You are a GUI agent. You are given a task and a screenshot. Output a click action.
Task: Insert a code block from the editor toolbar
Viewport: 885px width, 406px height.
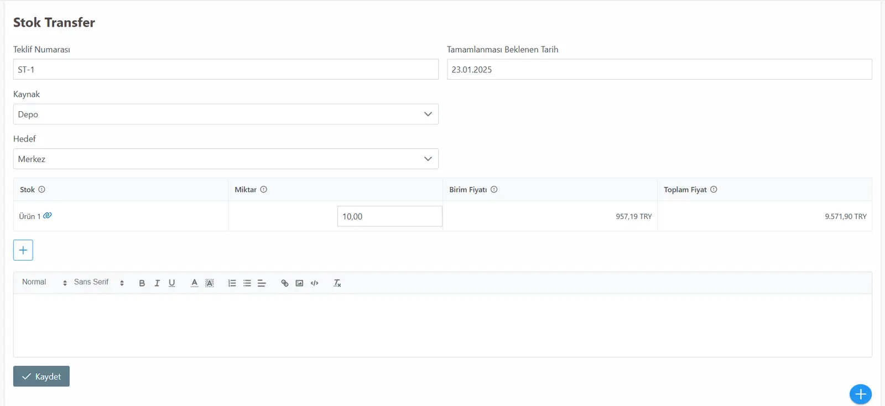point(315,283)
